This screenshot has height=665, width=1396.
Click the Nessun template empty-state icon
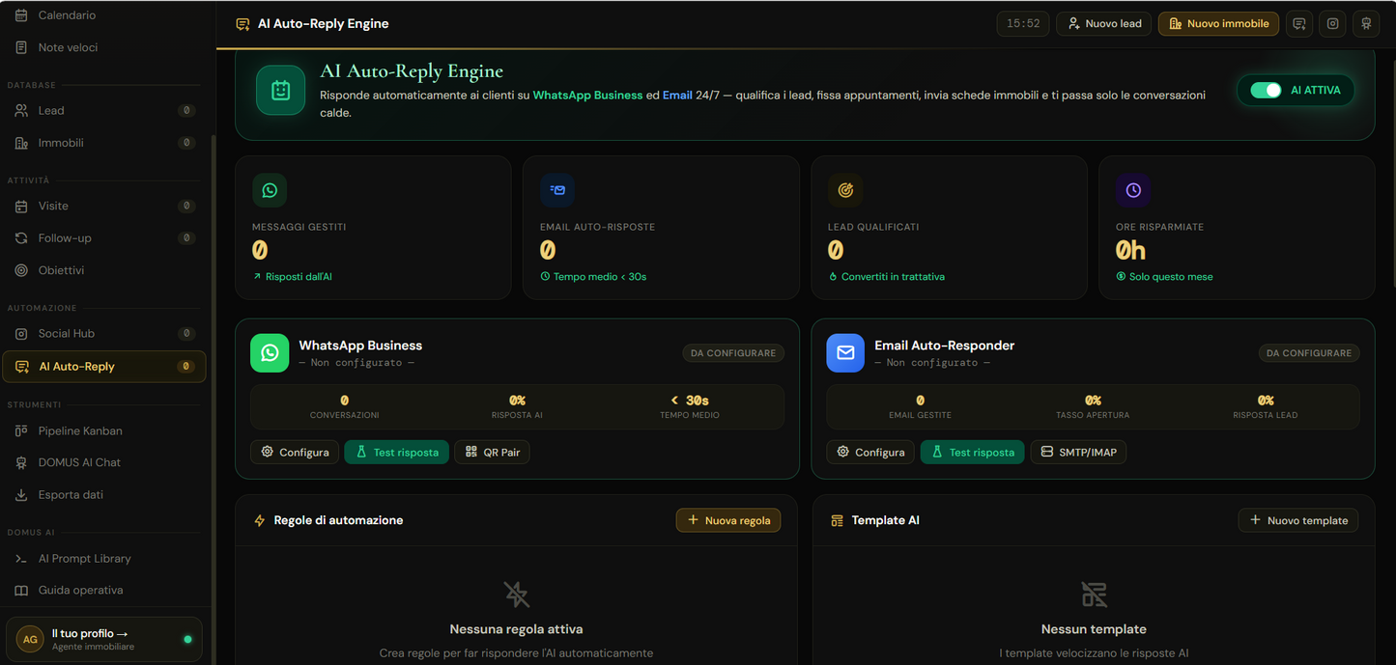click(x=1094, y=595)
